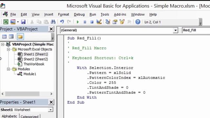Screen dimensions: 210x118
Task: Select ThisWorkbook in project tree
Action: click(34, 64)
